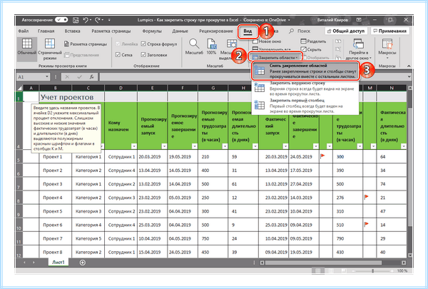Select cell Проект 3
428x289 pixels.
point(56,184)
